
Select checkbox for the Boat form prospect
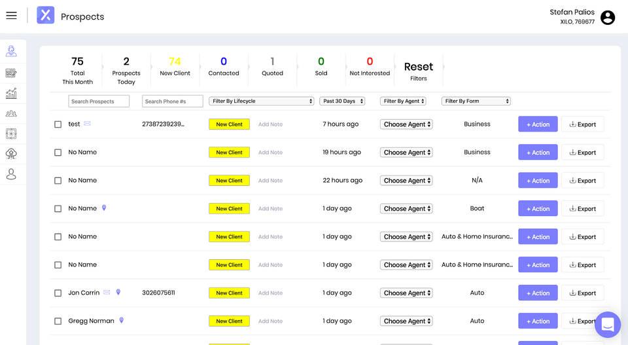58,209
